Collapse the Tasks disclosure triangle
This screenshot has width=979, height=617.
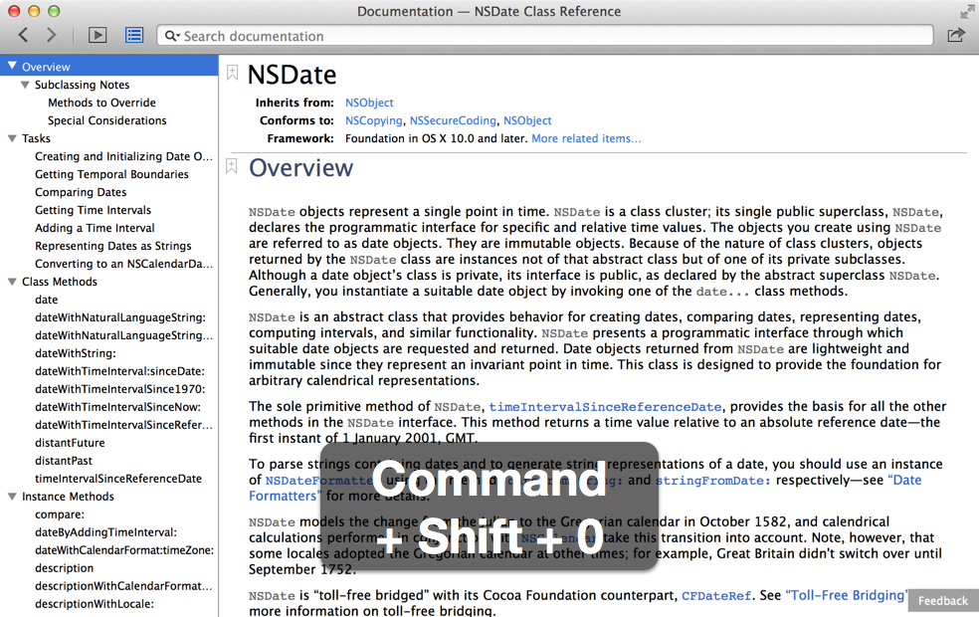[x=12, y=138]
